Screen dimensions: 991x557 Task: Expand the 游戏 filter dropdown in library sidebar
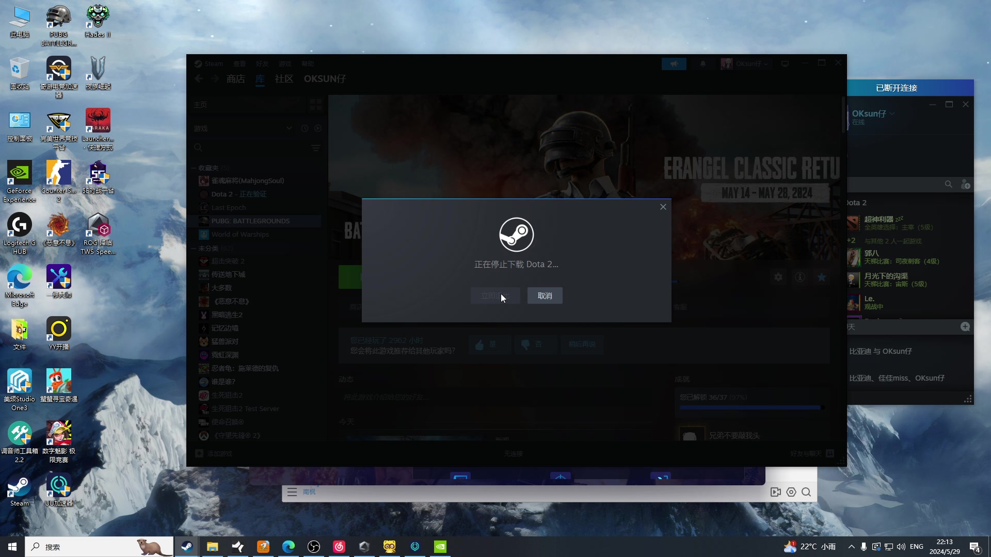click(289, 128)
